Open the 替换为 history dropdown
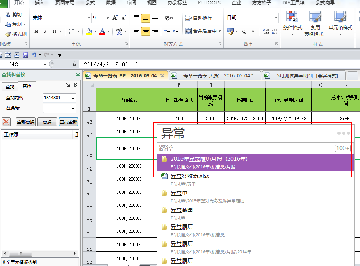 [73, 108]
